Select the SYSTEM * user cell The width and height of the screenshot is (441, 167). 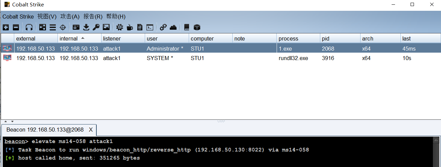tap(167, 58)
